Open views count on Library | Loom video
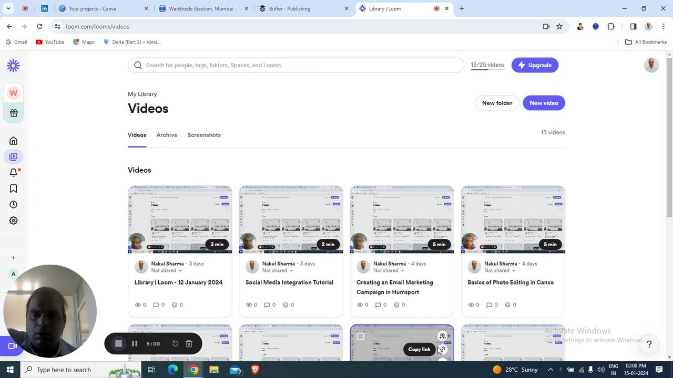This screenshot has height=378, width=673. point(141,304)
